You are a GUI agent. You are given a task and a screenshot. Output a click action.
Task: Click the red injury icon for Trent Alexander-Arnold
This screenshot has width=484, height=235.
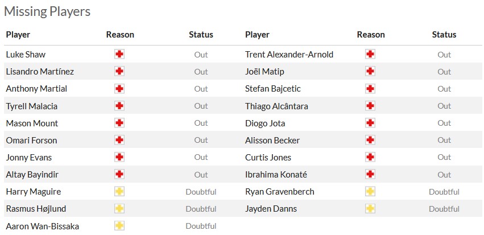(x=370, y=55)
